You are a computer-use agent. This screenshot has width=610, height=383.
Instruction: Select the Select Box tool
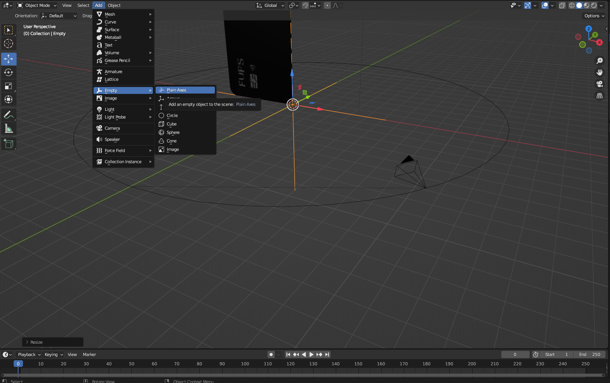[8, 30]
